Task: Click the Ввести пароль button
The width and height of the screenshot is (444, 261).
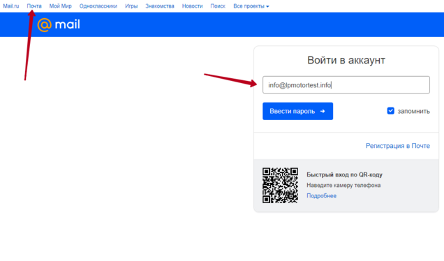Action: 297,111
